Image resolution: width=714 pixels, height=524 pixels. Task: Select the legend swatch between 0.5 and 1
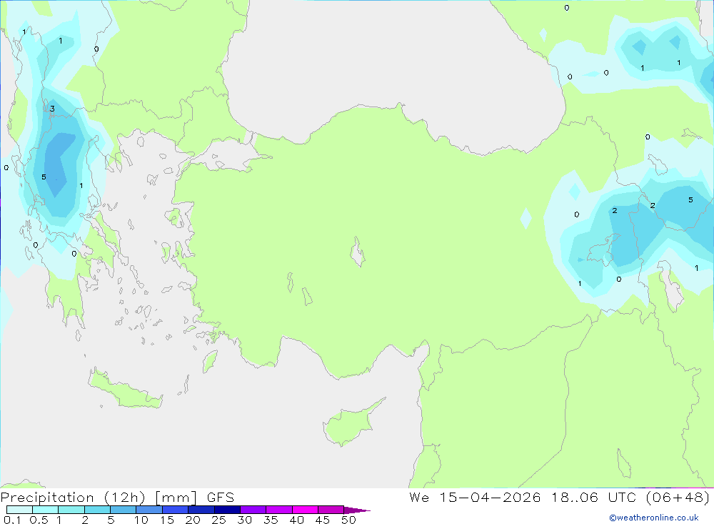[45, 510]
